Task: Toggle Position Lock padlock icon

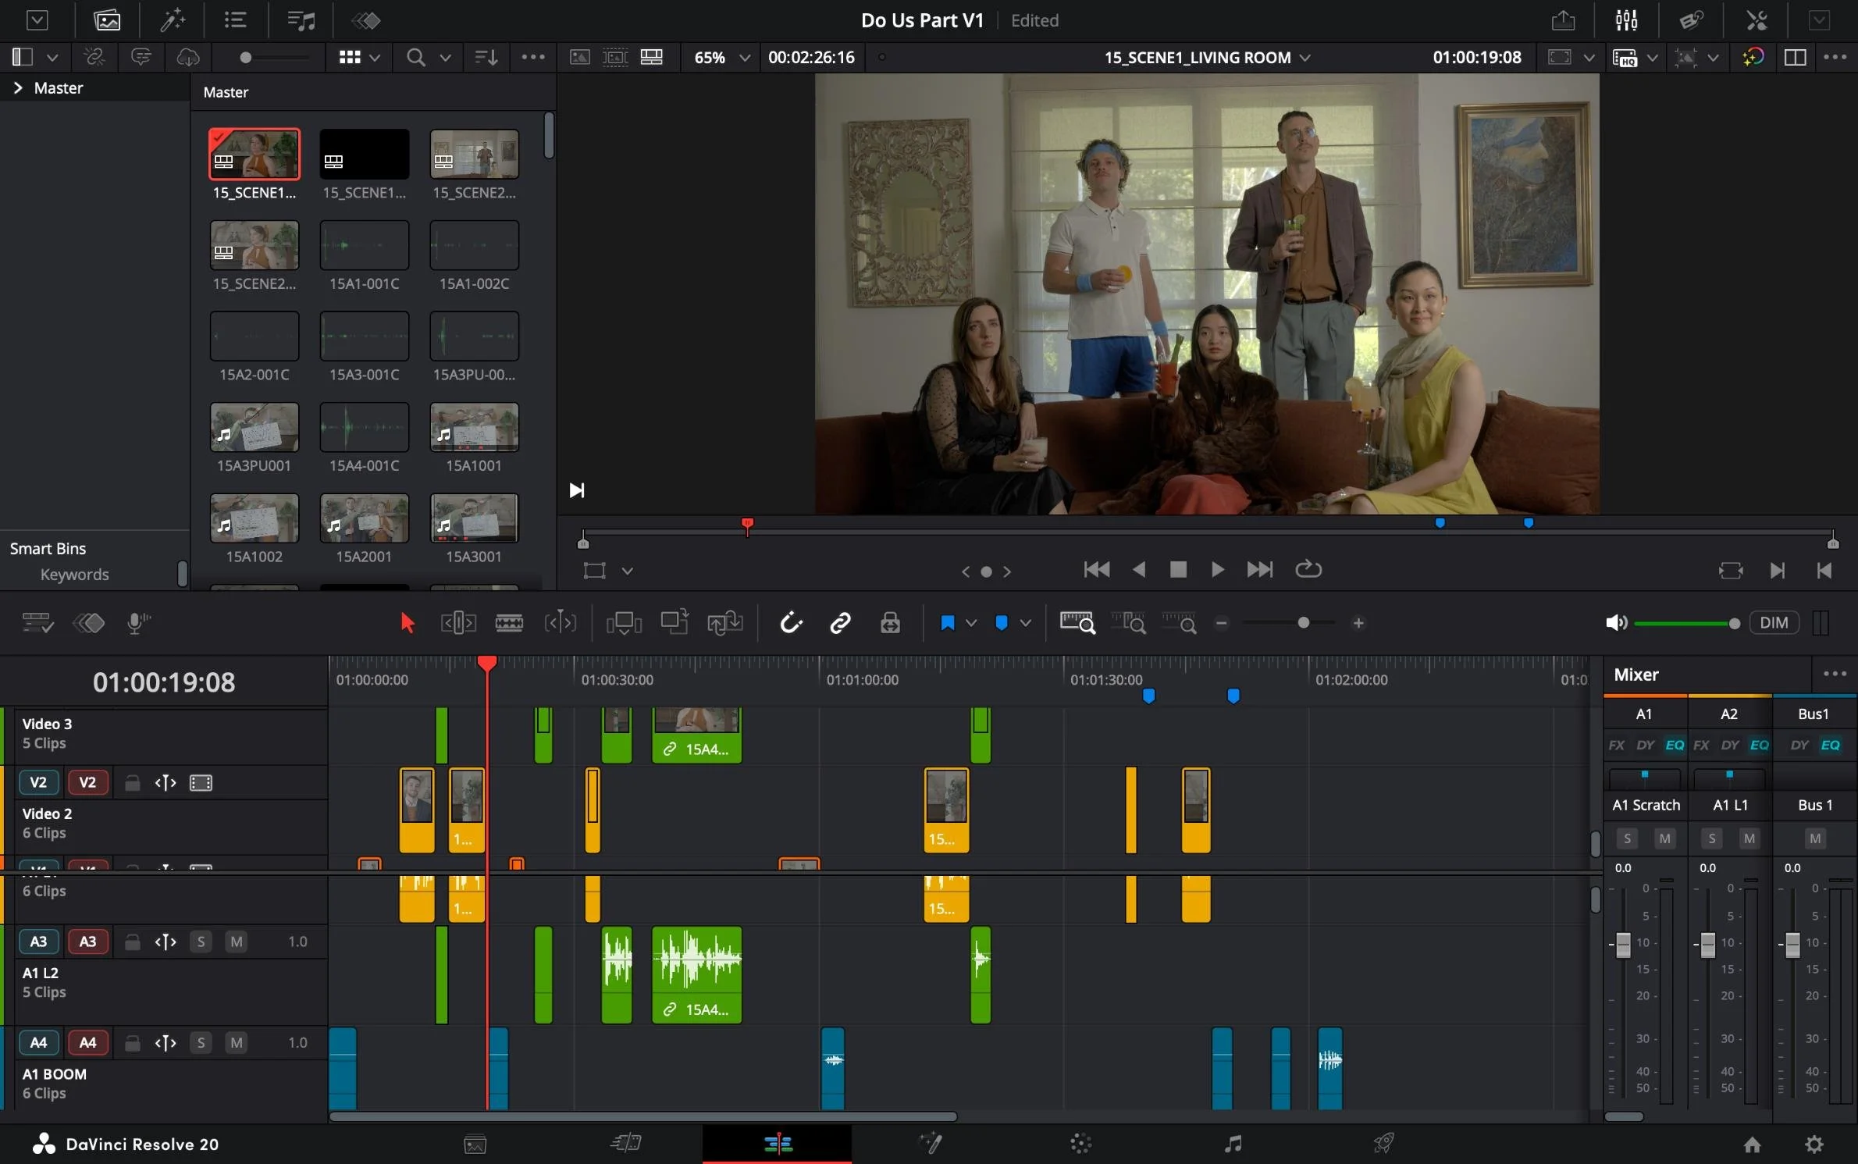Action: pyautogui.click(x=891, y=623)
